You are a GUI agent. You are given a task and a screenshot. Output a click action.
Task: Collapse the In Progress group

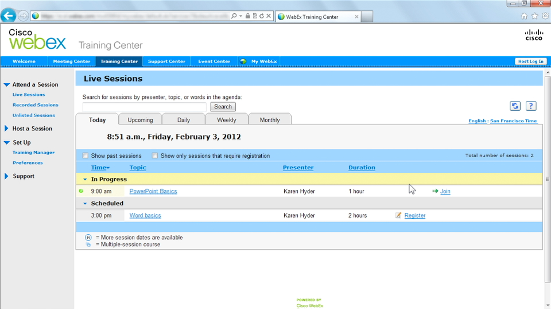pyautogui.click(x=85, y=179)
